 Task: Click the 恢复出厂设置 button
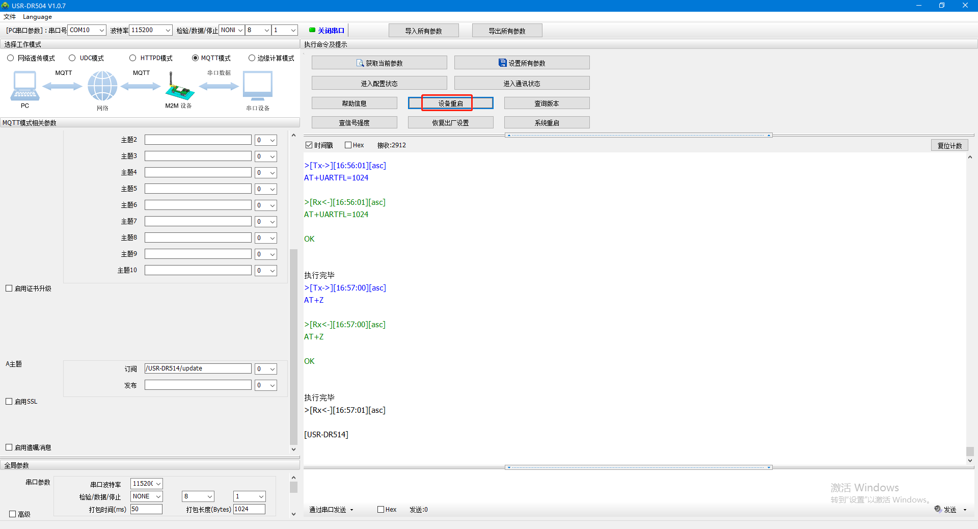(450, 123)
